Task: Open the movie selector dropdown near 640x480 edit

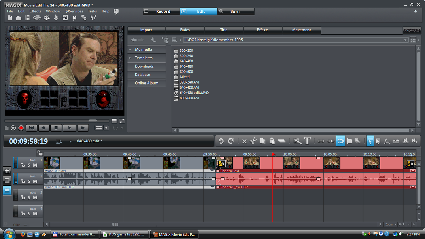Action: [x=70, y=141]
